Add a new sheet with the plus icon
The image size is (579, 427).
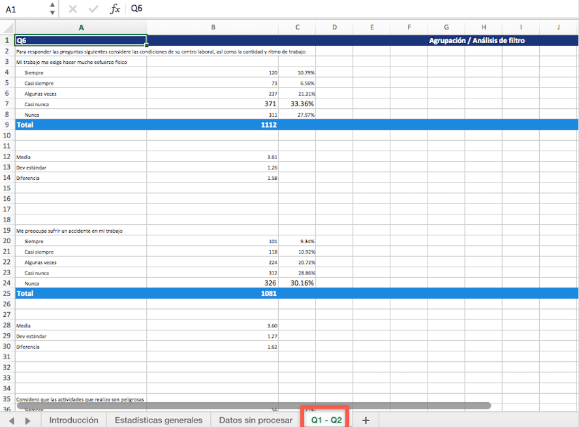click(x=366, y=420)
